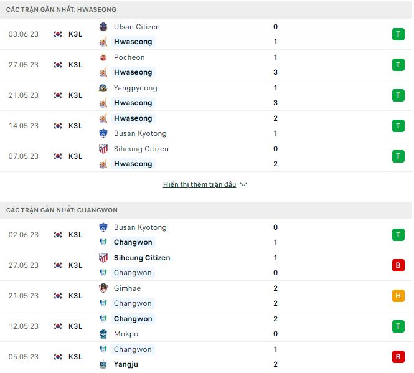Click the Ulsan Citizen team logo
Screen dimensions: 414x373
(103, 27)
